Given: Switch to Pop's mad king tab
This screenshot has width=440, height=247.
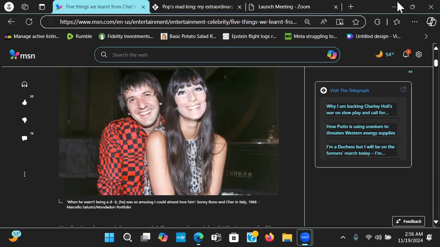Looking at the screenshot, I should [x=197, y=7].
